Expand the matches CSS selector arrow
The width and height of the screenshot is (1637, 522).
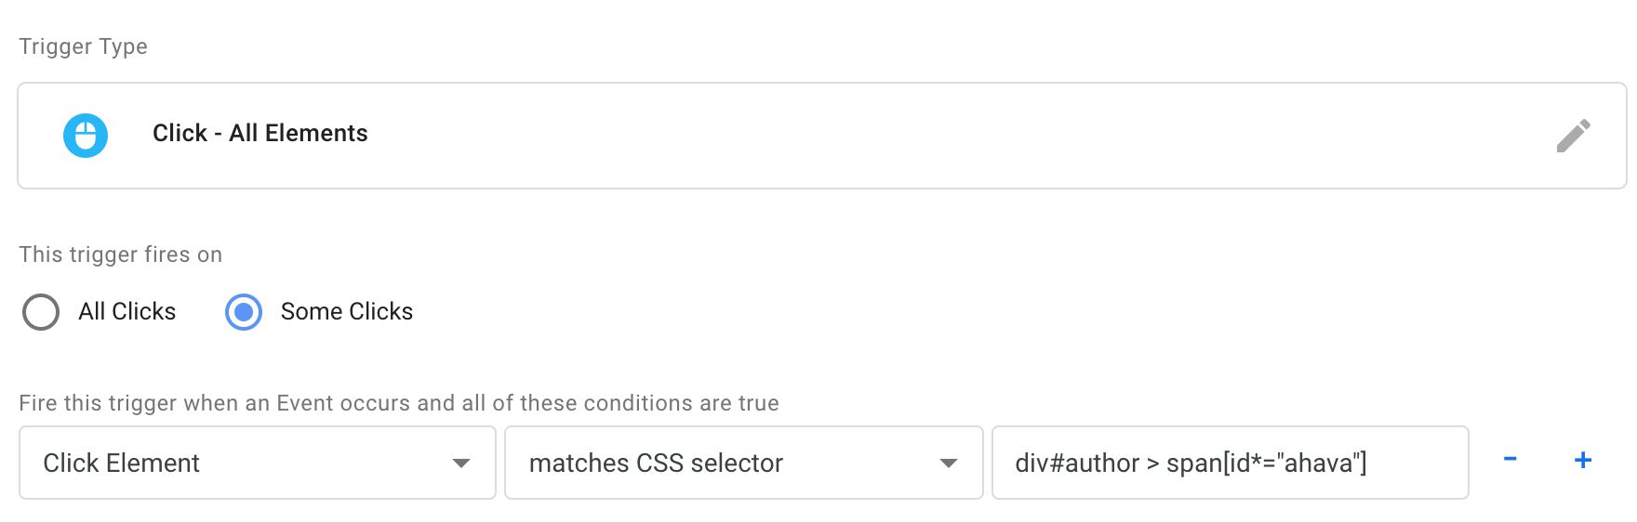point(949,463)
